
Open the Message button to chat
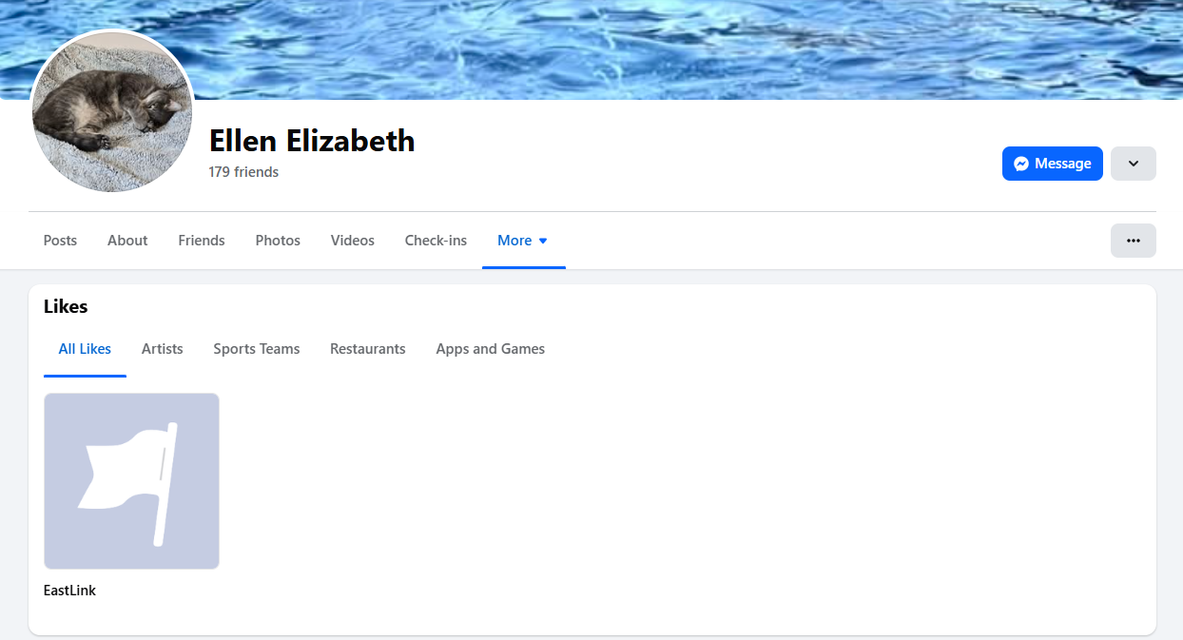click(1052, 164)
